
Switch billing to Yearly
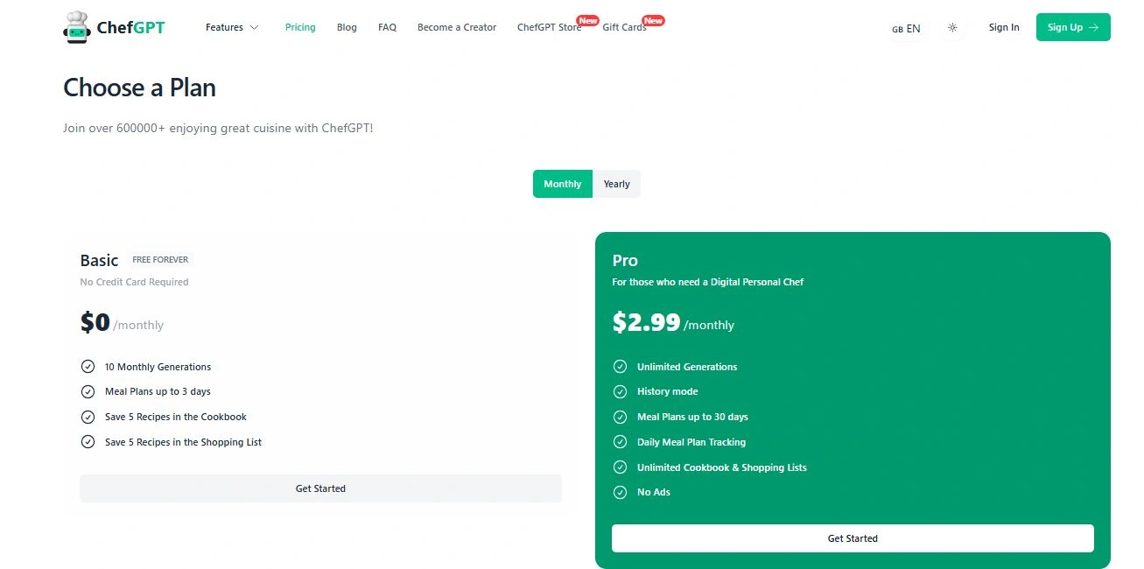coord(616,184)
